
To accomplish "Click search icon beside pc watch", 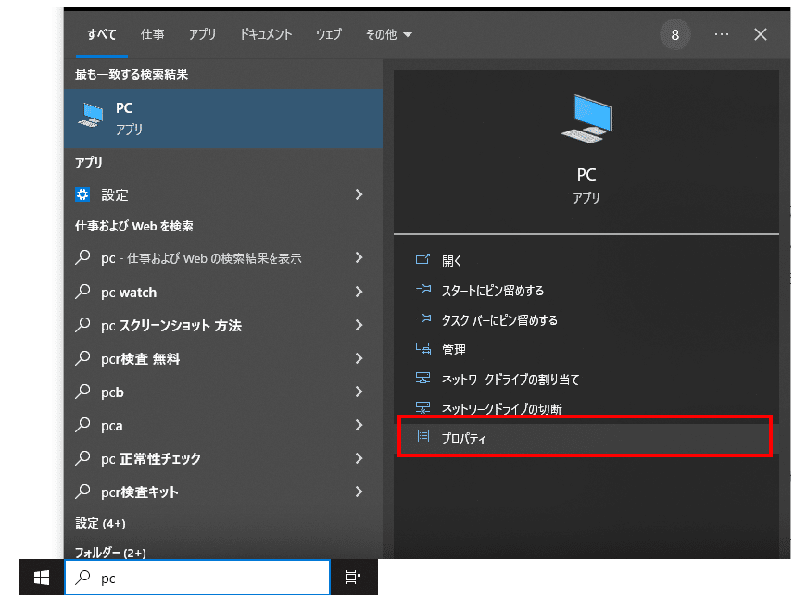I will coord(82,292).
